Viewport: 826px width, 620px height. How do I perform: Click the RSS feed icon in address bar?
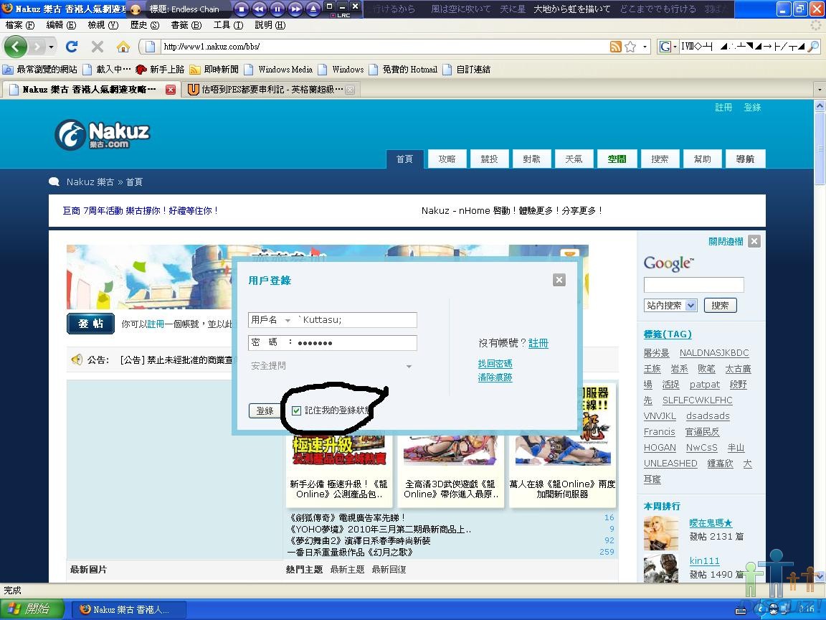[x=615, y=47]
